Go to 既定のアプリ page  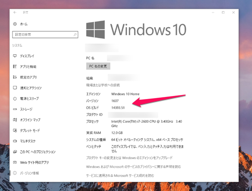point(28,77)
